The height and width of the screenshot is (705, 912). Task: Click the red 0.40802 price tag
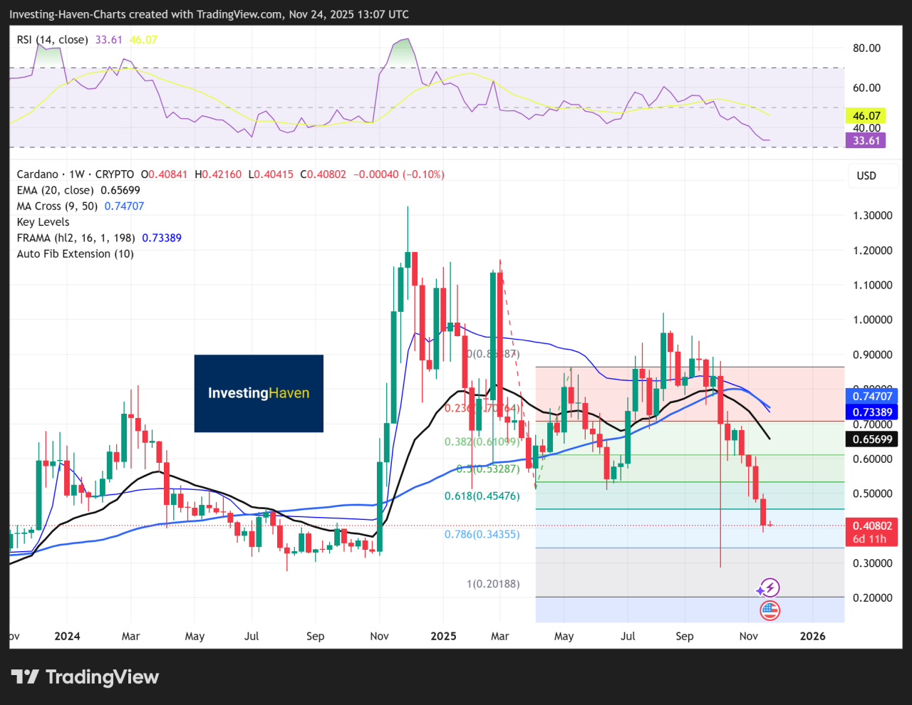[x=871, y=526]
